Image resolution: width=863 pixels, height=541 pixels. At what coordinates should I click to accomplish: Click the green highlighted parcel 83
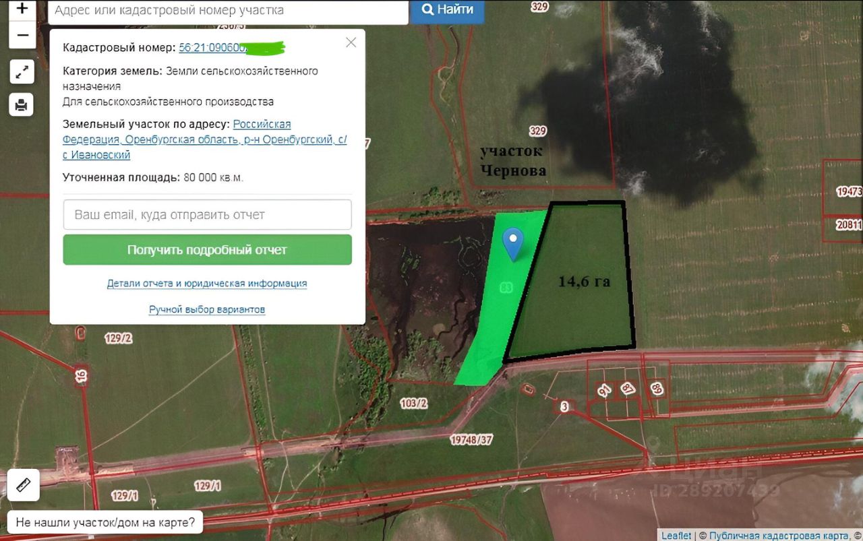coord(506,288)
